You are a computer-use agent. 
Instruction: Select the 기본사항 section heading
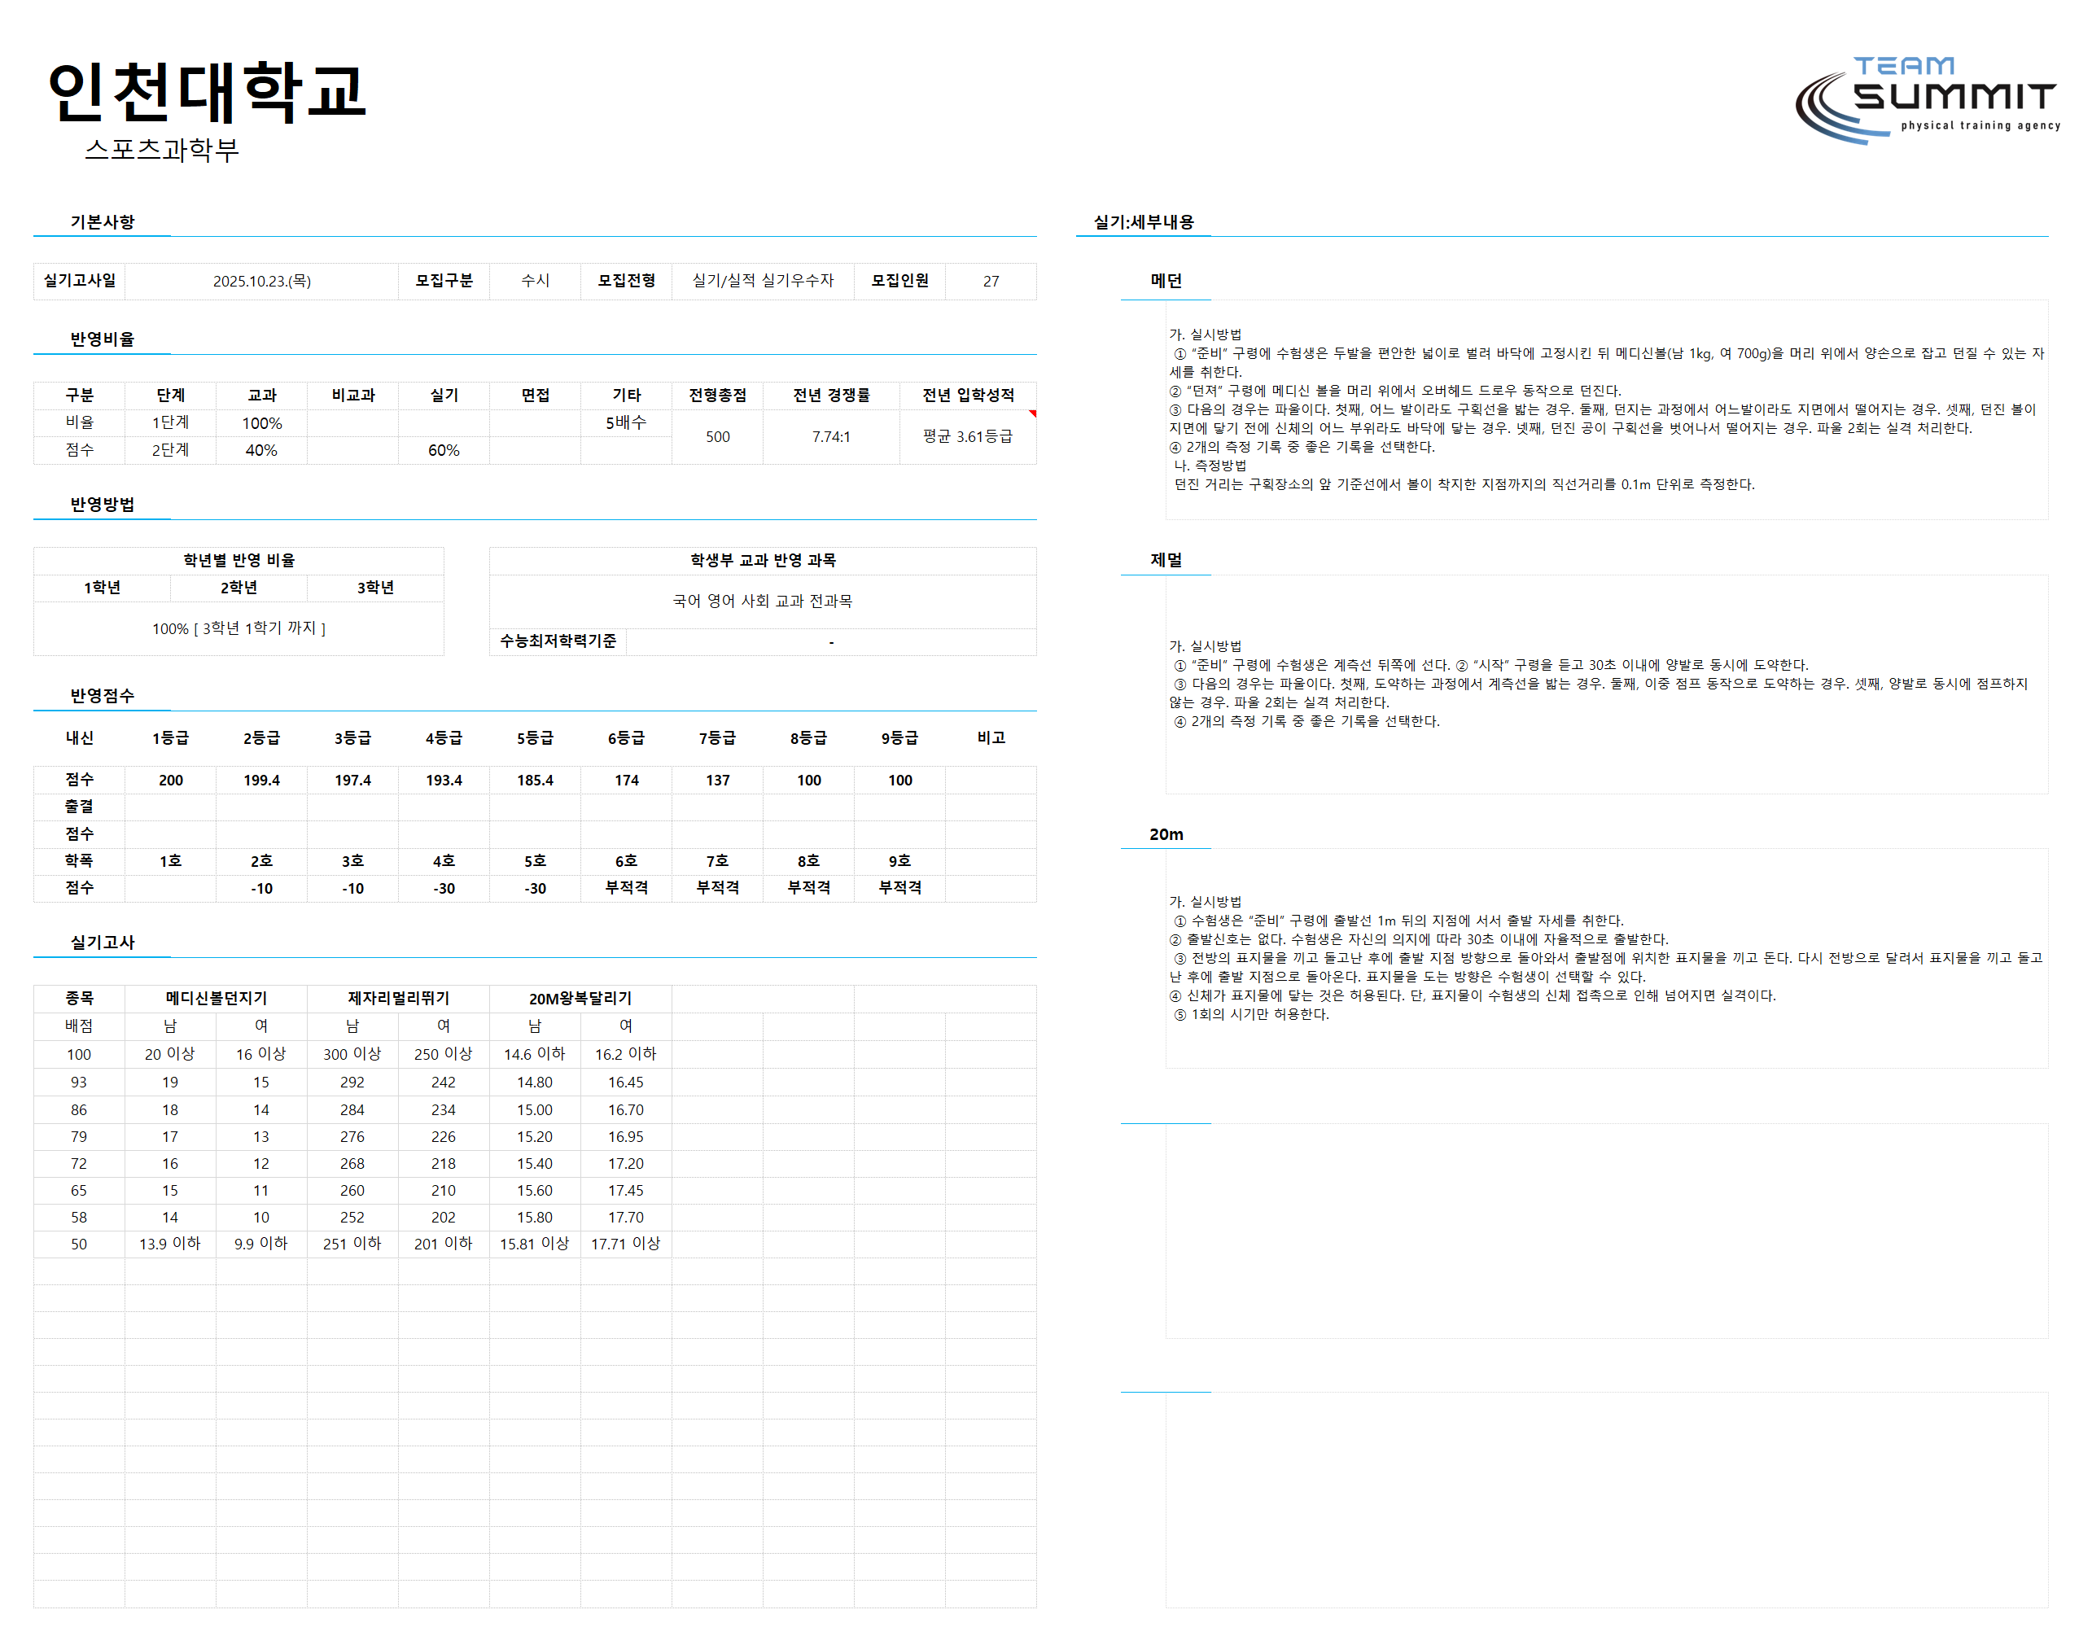[x=103, y=222]
